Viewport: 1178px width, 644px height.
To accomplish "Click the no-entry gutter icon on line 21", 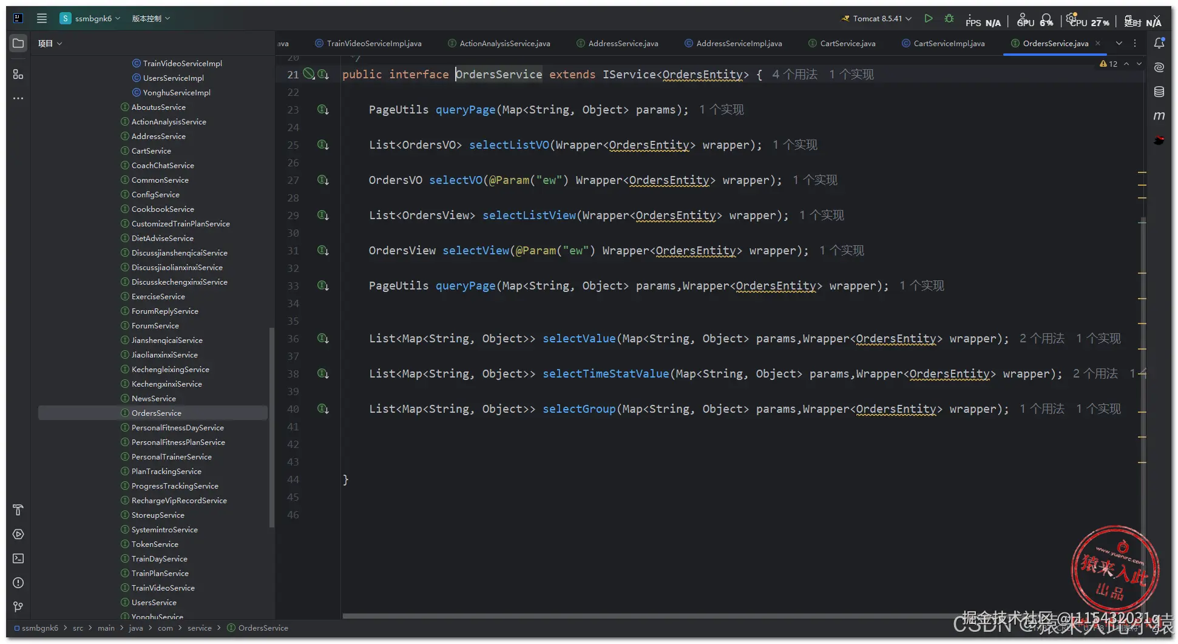I will 309,74.
